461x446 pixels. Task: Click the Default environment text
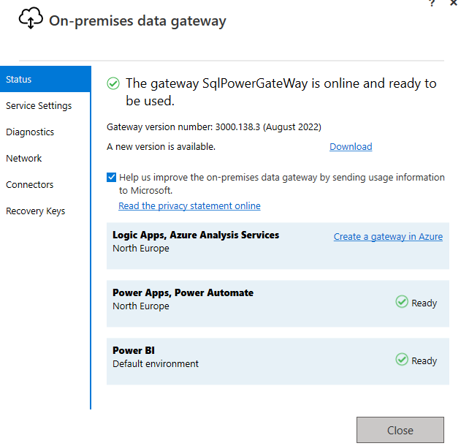click(x=156, y=364)
